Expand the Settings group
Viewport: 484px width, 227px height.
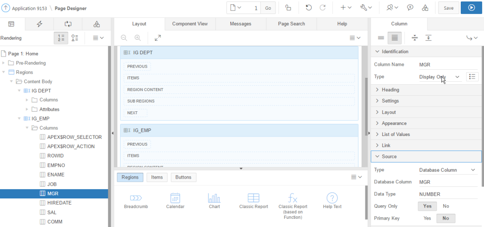(x=426, y=101)
